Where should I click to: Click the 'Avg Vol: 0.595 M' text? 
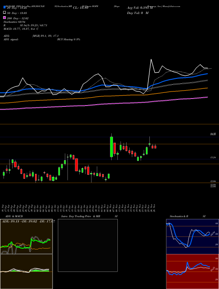point(140,8)
